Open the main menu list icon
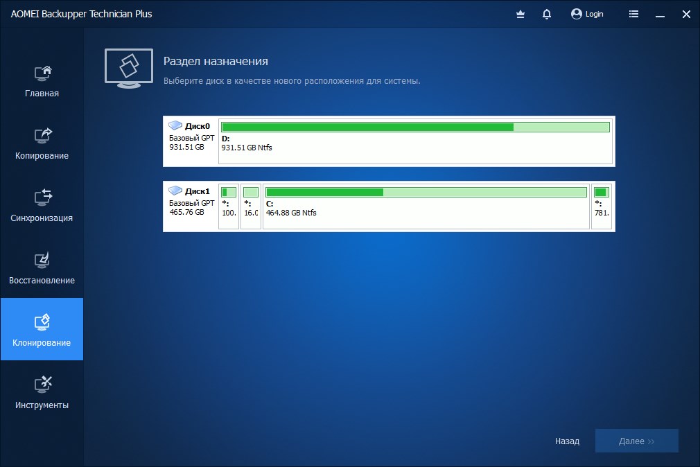Image resolution: width=700 pixels, height=467 pixels. [633, 15]
